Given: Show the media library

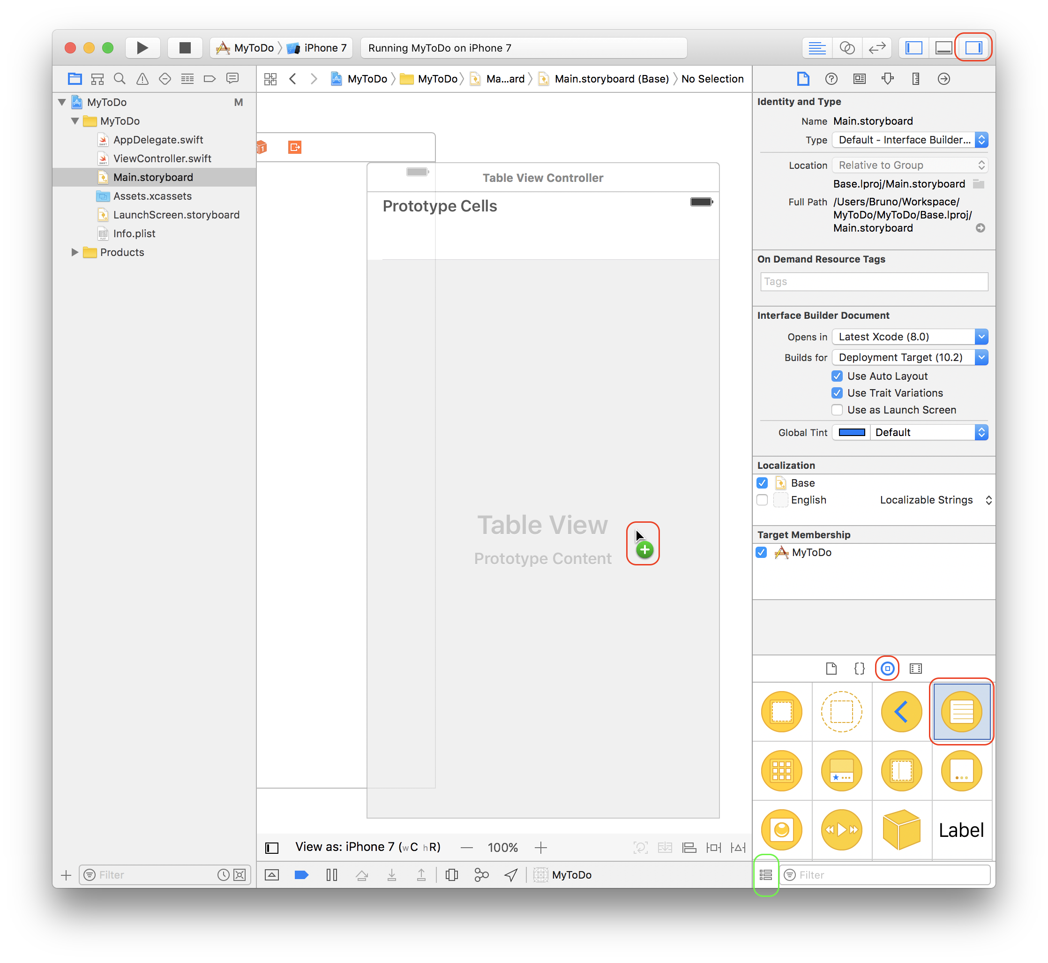Looking at the screenshot, I should point(916,669).
